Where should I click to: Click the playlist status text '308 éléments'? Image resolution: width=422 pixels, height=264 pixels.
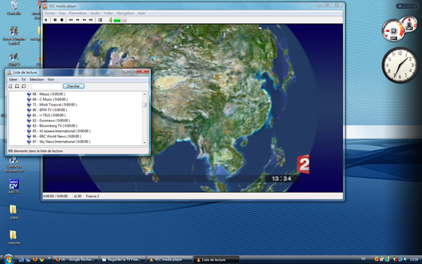click(35, 151)
